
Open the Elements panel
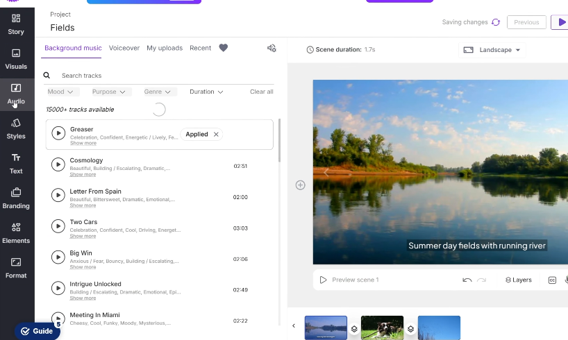[x=16, y=234]
